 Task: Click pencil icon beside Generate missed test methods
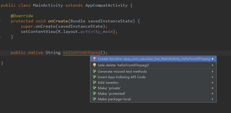[94, 72]
